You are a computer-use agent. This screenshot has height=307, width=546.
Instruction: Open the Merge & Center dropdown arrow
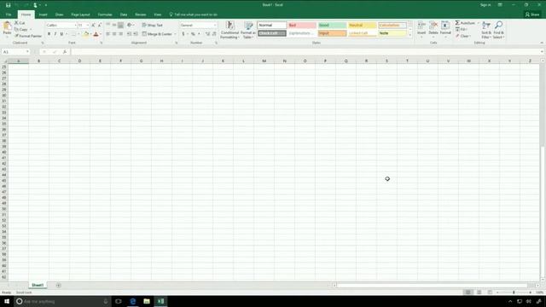175,34
